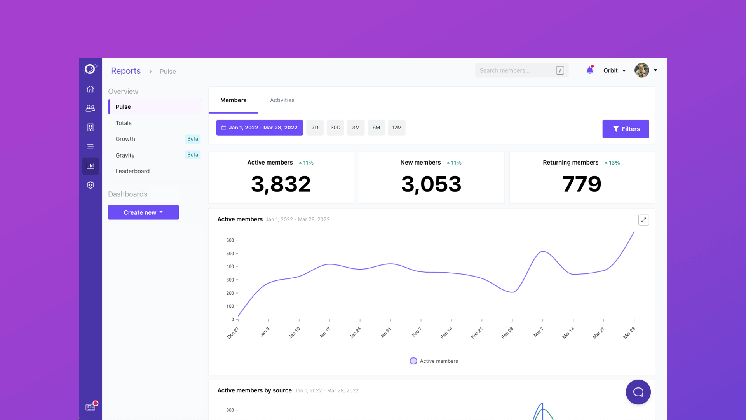
Task: Click the Filters button
Action: coord(626,129)
